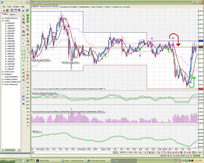The width and height of the screenshot is (204, 163).
Task: Switch to the Dealing Rates tab
Action: point(84,7)
